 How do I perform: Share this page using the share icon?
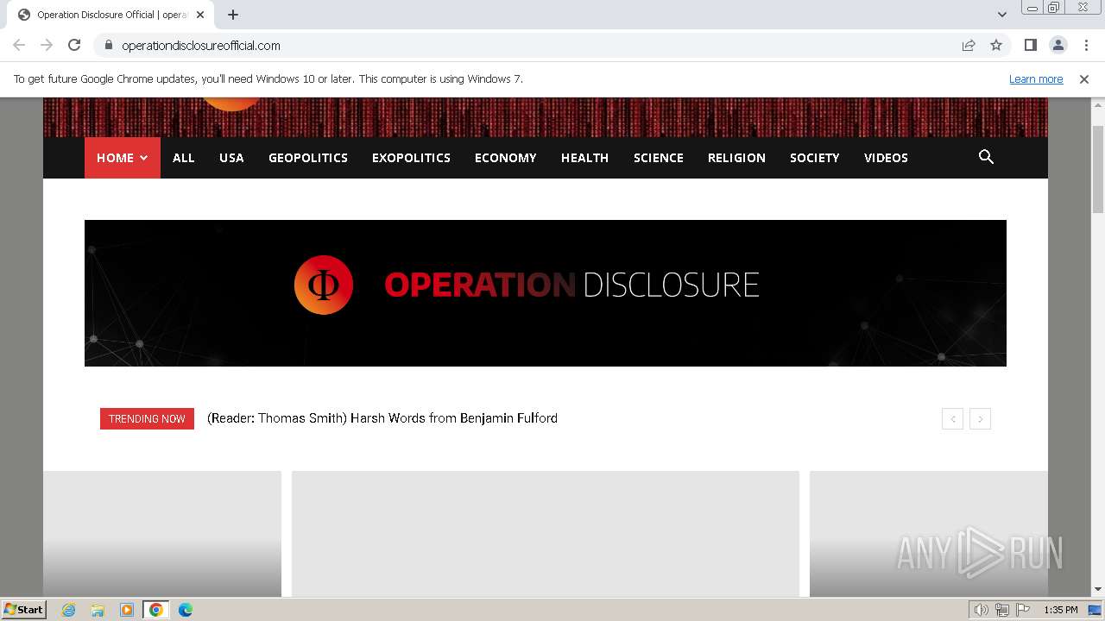point(969,45)
